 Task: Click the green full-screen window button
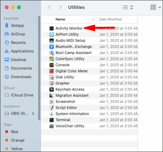pos(19,7)
